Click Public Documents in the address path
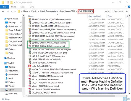The height and width of the screenshot is (101, 131). (x=48, y=11)
